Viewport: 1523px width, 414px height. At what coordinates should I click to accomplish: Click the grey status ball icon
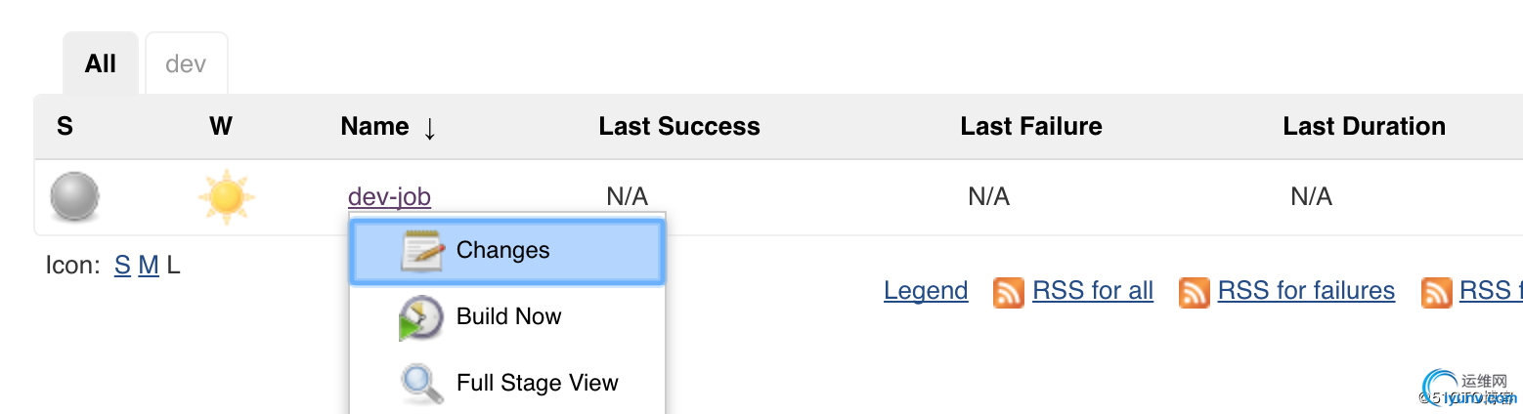pyautogui.click(x=74, y=196)
